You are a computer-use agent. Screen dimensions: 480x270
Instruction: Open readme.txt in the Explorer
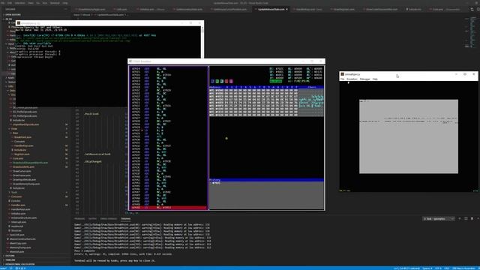[17, 226]
